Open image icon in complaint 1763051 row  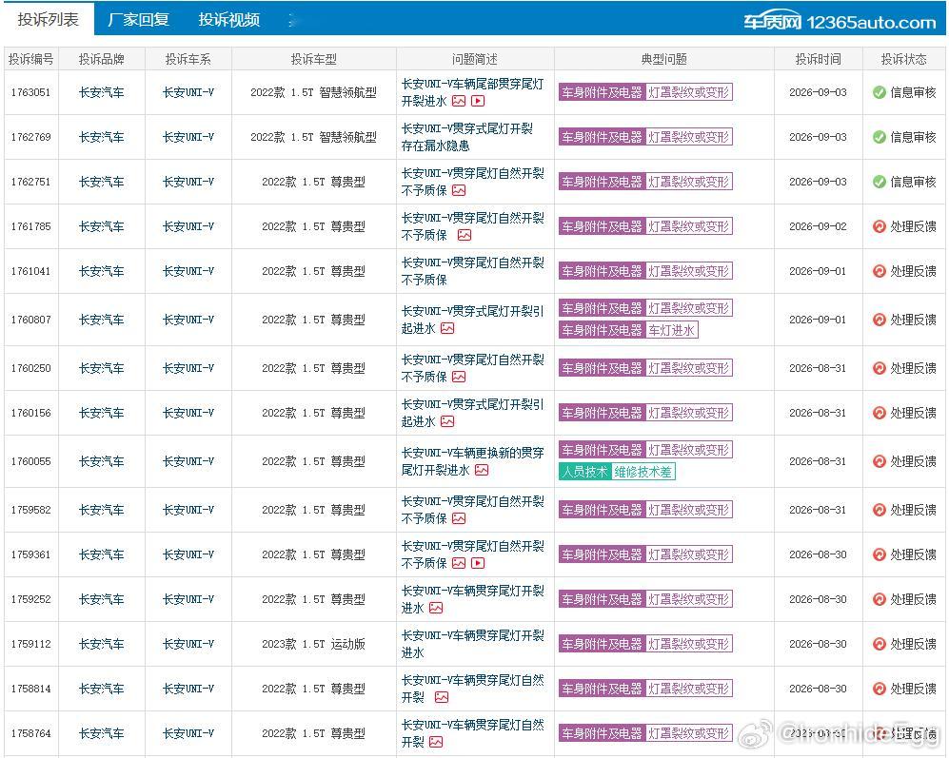(x=459, y=101)
